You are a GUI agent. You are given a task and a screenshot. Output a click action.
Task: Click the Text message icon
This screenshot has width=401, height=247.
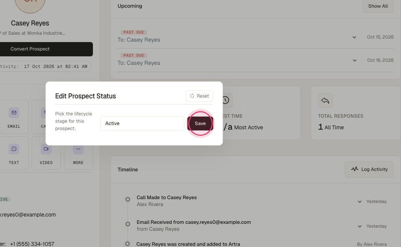pos(14,149)
